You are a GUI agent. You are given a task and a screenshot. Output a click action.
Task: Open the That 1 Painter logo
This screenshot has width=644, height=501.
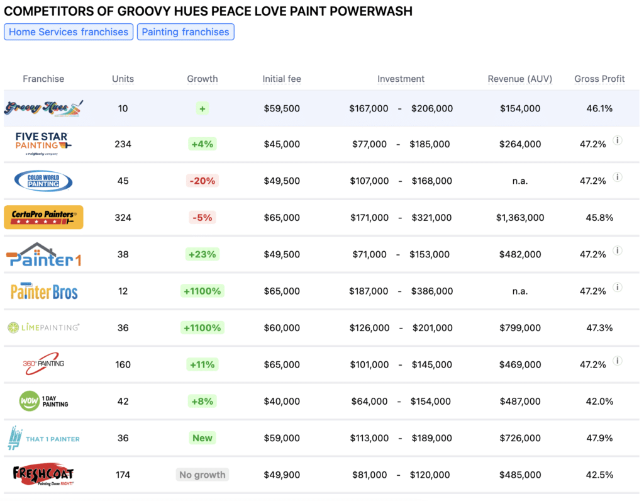point(43,438)
